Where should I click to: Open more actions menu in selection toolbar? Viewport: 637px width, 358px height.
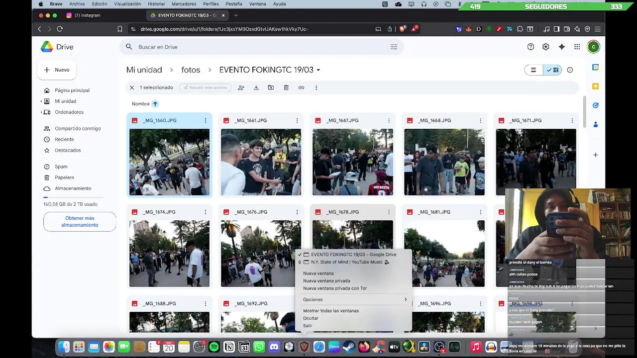(316, 88)
